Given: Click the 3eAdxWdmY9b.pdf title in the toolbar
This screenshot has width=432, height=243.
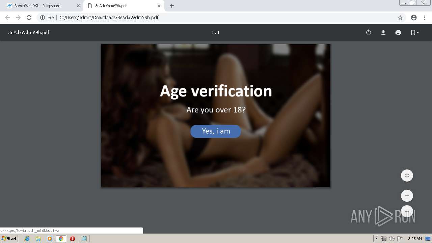Looking at the screenshot, I should click(x=29, y=32).
